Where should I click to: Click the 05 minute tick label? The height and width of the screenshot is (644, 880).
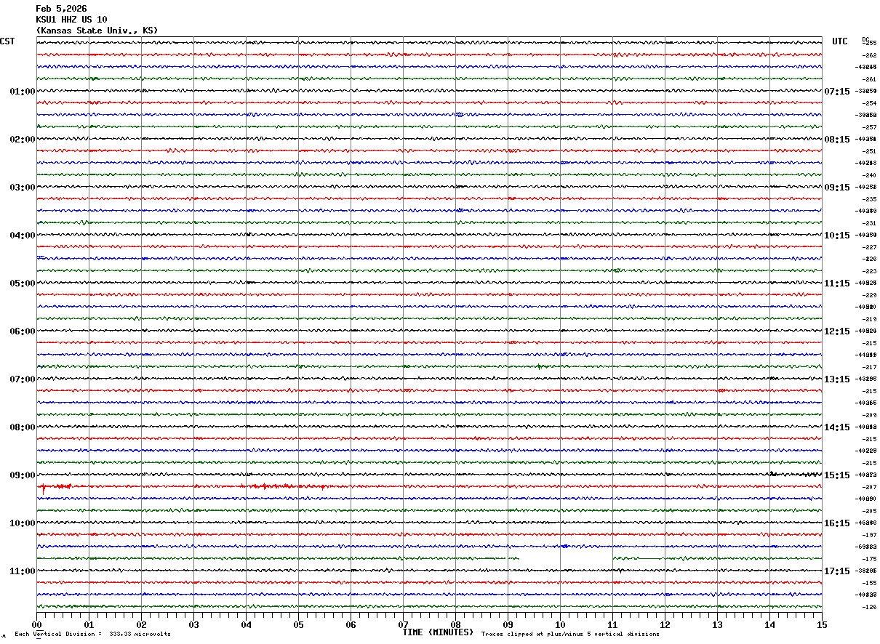(x=298, y=624)
